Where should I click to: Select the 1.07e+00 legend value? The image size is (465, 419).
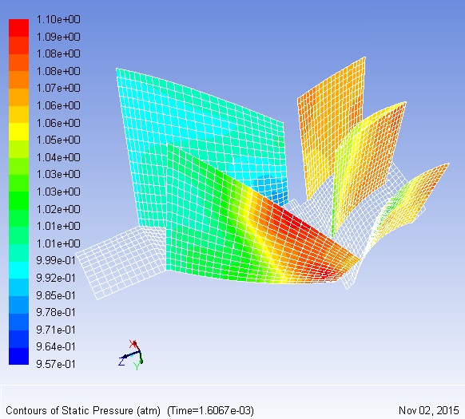pyautogui.click(x=58, y=89)
